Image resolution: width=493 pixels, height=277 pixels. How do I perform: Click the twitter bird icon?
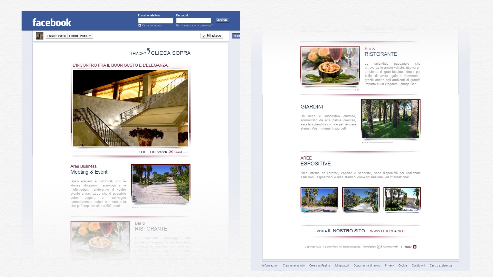[x=415, y=247]
